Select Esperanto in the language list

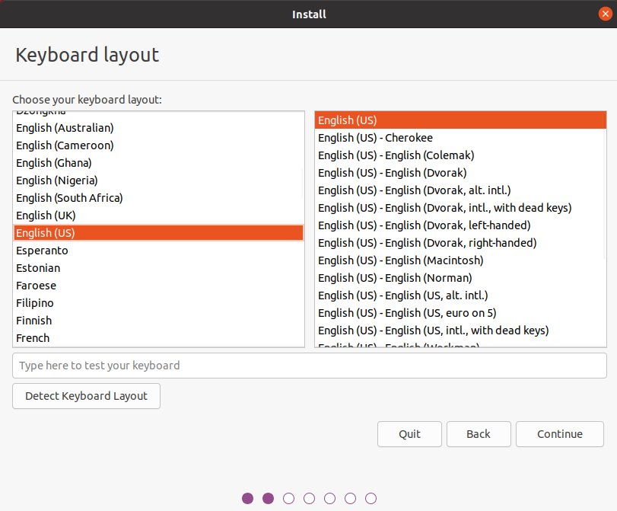point(42,251)
